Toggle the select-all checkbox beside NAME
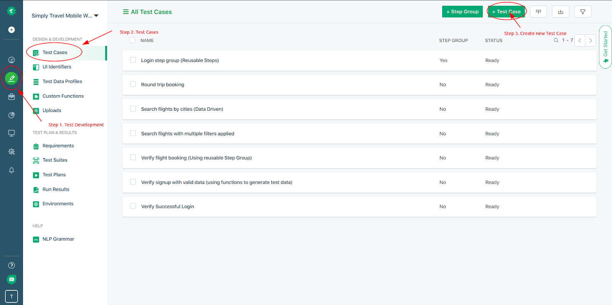The width and height of the screenshot is (612, 305). 132,40
